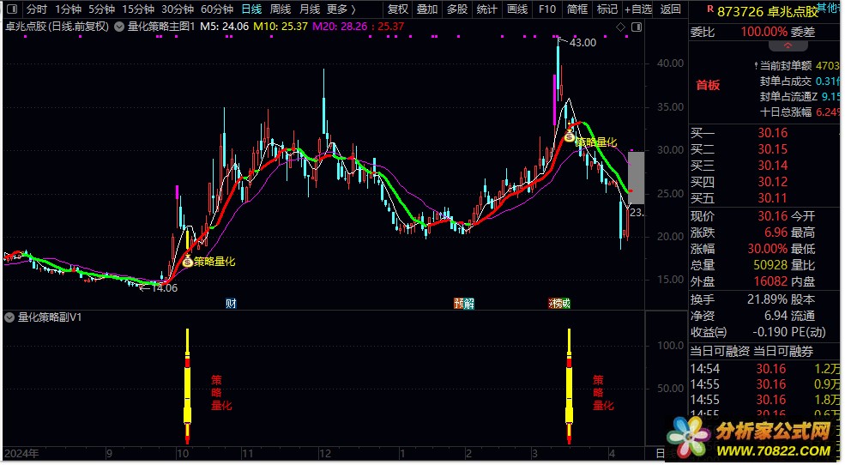This screenshot has height=465, width=845.
Task: Expand the 更多 timeframe options
Action: coord(342,9)
